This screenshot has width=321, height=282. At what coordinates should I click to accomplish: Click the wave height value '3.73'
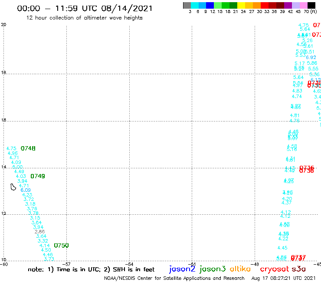pyautogui.click(x=49, y=259)
